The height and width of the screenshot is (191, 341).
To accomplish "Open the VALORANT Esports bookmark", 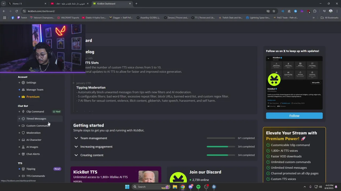I will (x=68, y=18).
